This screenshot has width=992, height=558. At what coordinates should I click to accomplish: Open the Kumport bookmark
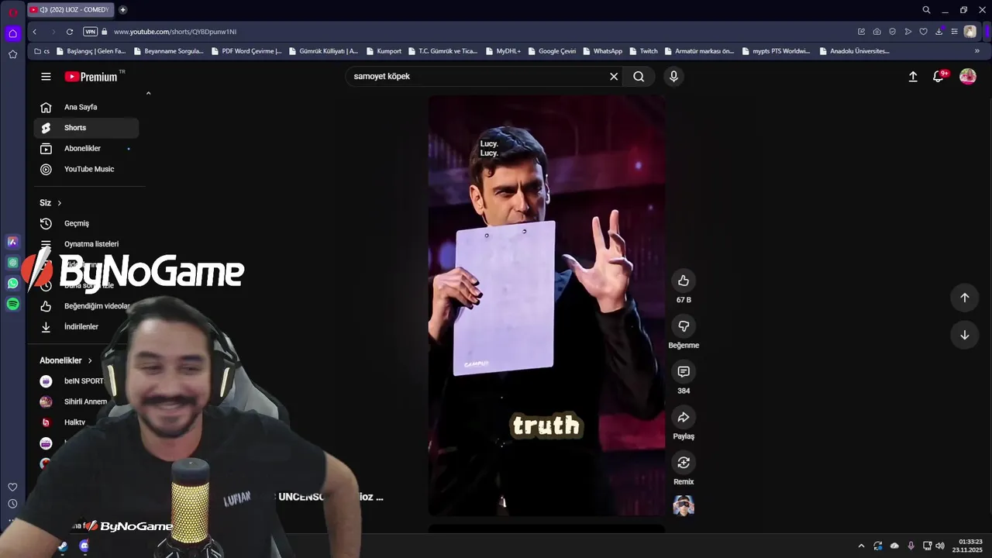384,51
